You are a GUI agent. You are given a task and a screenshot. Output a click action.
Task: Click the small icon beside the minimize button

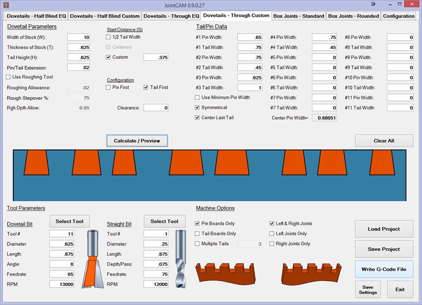(x=374, y=4)
